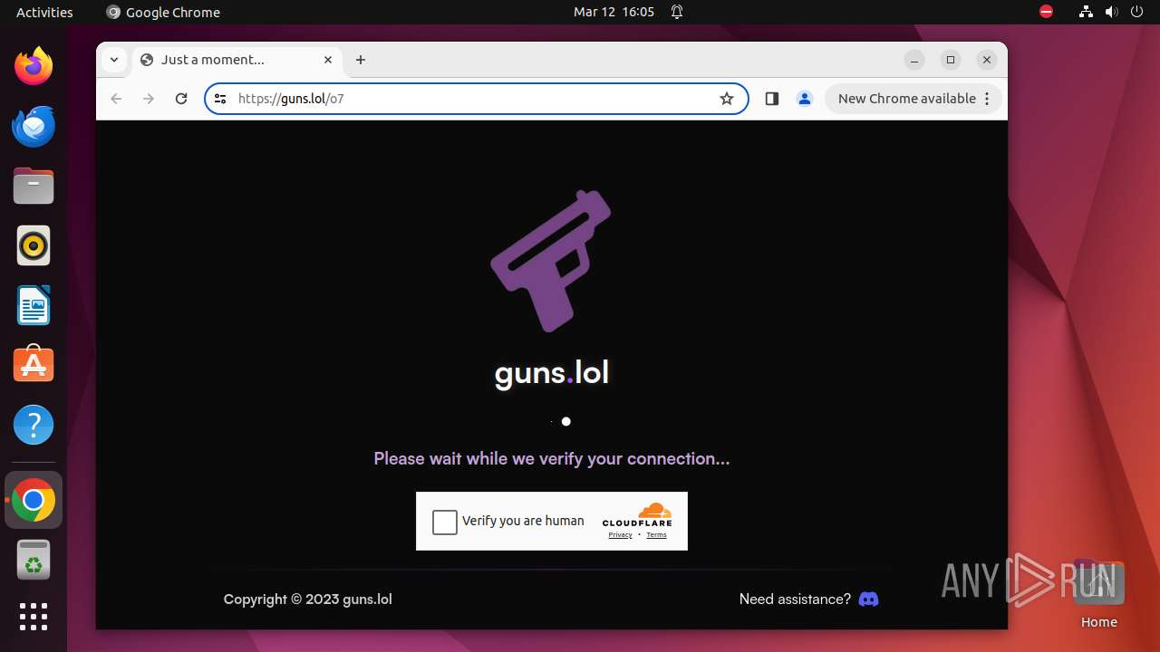Open the Google Chrome app menu

coord(163,12)
